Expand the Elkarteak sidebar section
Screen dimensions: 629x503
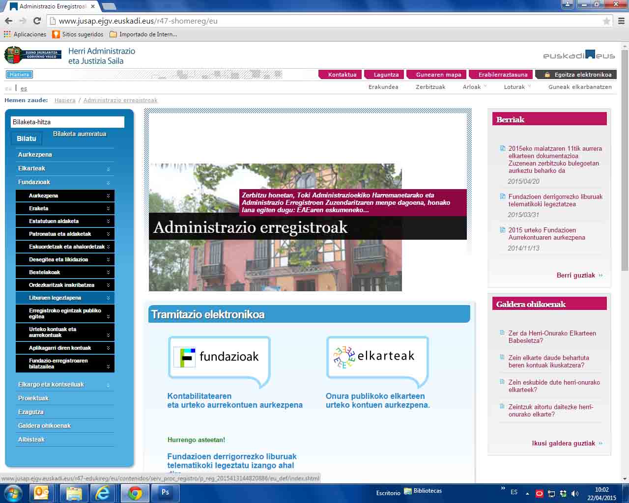[x=64, y=168]
